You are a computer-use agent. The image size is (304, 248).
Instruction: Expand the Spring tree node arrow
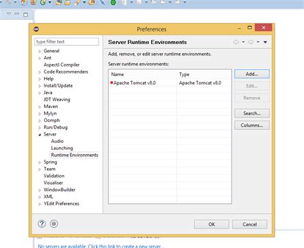click(x=40, y=162)
